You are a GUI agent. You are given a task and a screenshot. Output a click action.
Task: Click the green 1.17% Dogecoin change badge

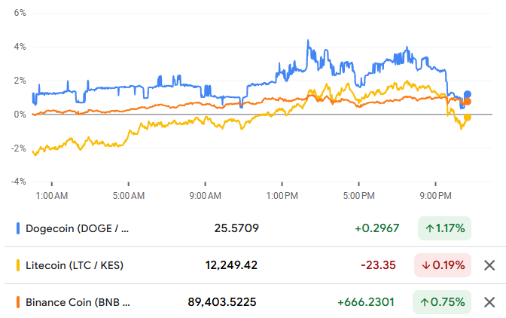coord(444,228)
